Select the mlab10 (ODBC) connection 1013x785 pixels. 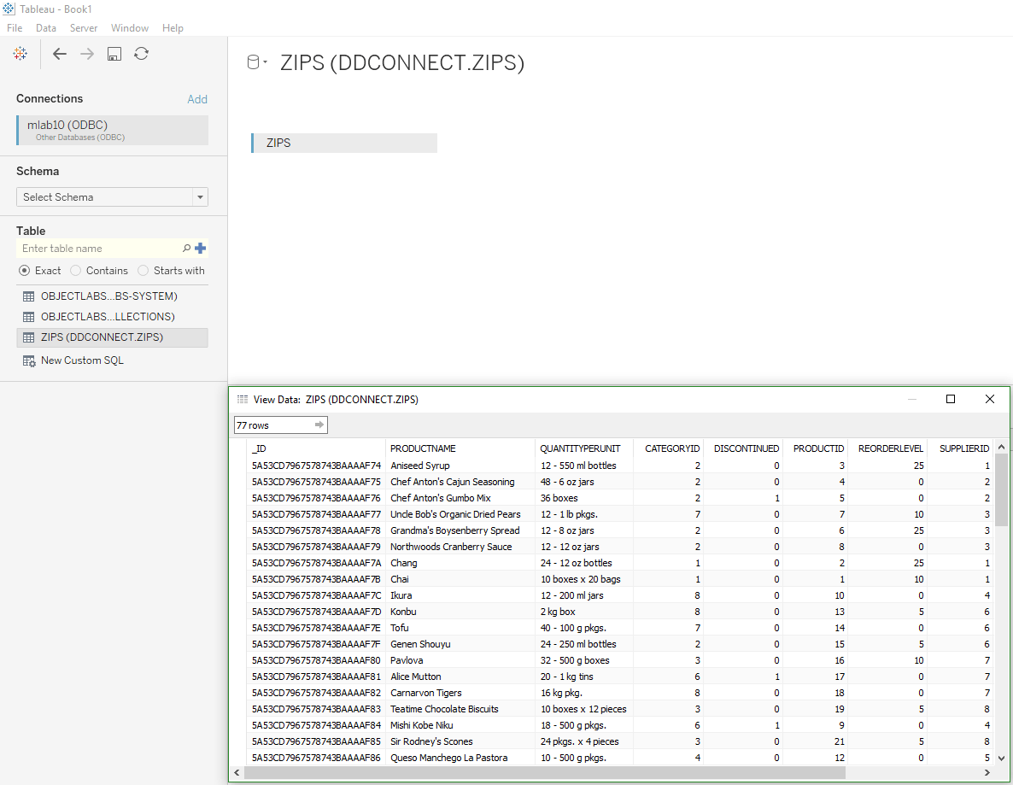point(113,130)
